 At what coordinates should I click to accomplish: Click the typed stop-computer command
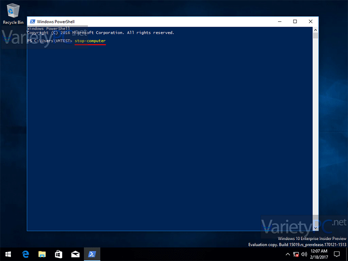pos(90,41)
